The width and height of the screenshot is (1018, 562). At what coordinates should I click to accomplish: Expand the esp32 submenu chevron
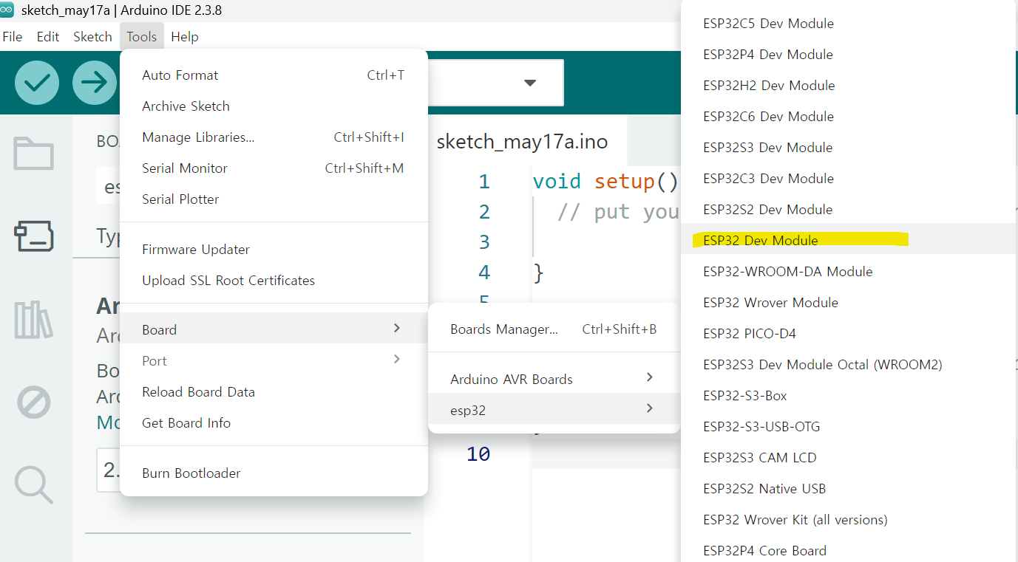click(650, 408)
